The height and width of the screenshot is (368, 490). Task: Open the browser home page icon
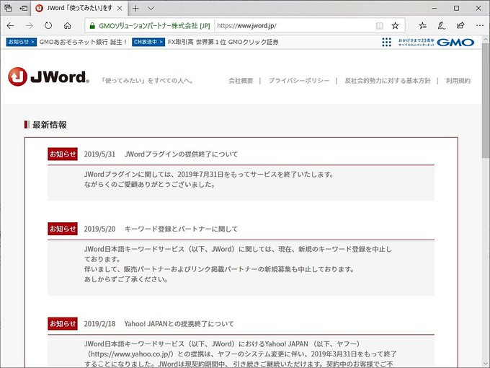67,26
